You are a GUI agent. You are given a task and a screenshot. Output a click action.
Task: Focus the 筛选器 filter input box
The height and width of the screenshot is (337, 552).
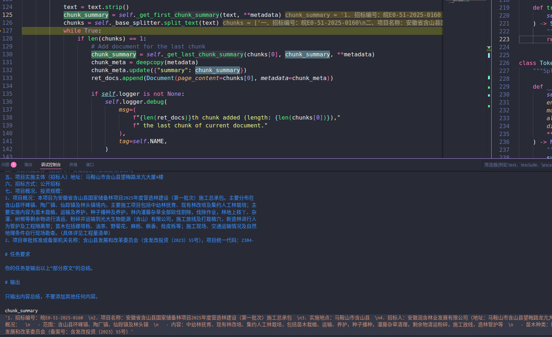coord(517,165)
